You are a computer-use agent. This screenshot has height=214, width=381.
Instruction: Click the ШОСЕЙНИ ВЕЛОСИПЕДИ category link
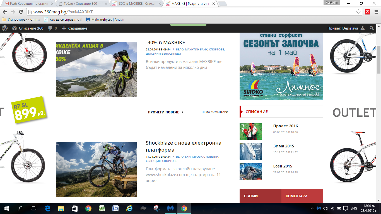[163, 53]
